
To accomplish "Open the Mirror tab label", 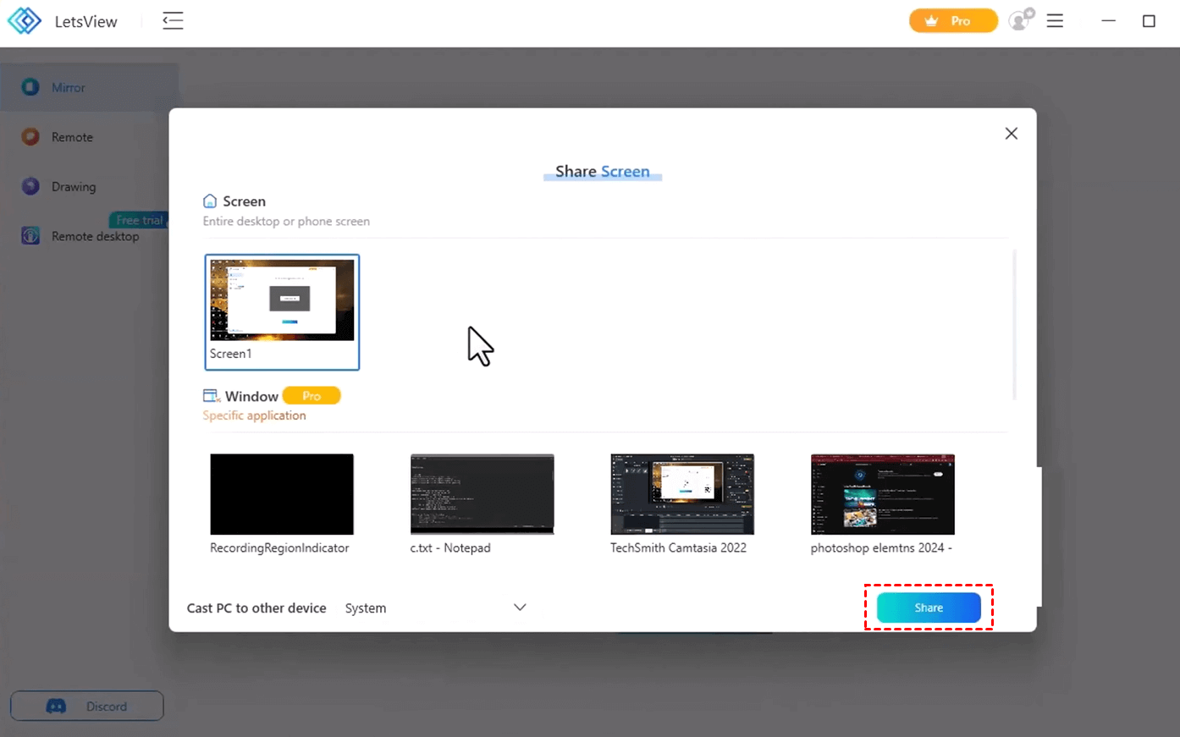I will coord(69,88).
